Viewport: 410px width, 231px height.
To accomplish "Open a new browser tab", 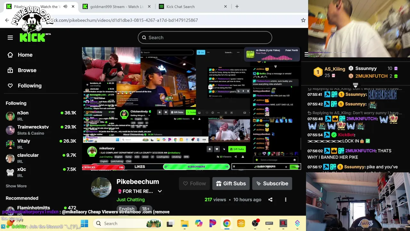I will pyautogui.click(x=237, y=6).
